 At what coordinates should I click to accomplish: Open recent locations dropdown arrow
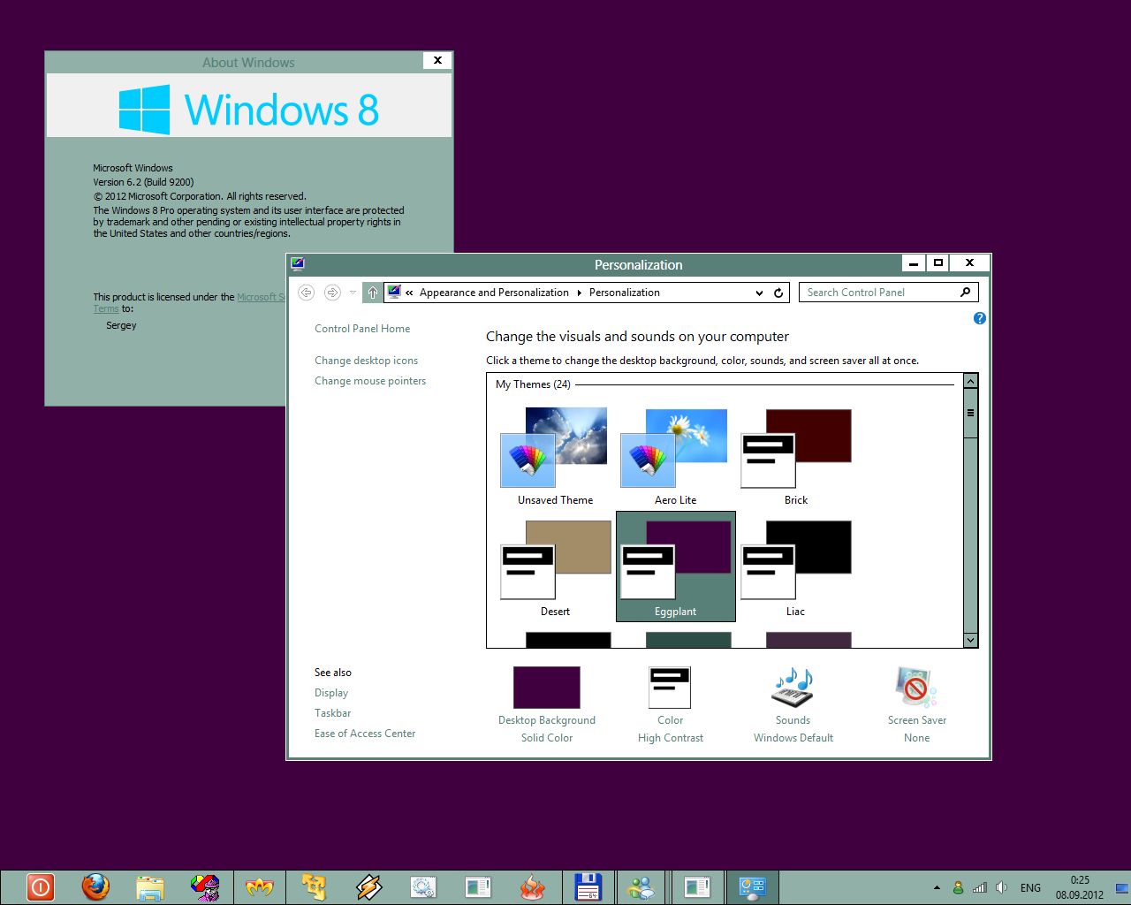[x=353, y=293]
